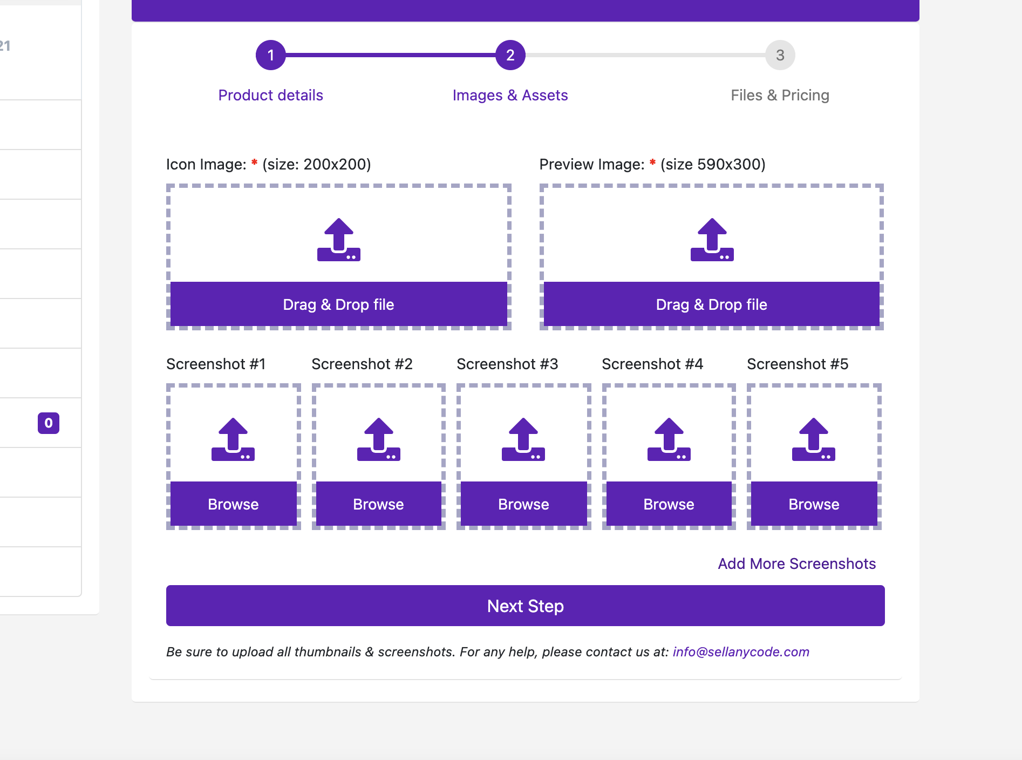This screenshot has width=1022, height=760.
Task: Proceed with the Next Step button
Action: coord(525,606)
